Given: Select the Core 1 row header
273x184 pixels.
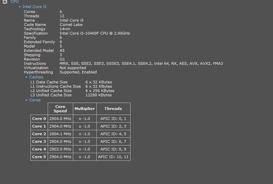Looking at the screenshot, I should 39,126.
